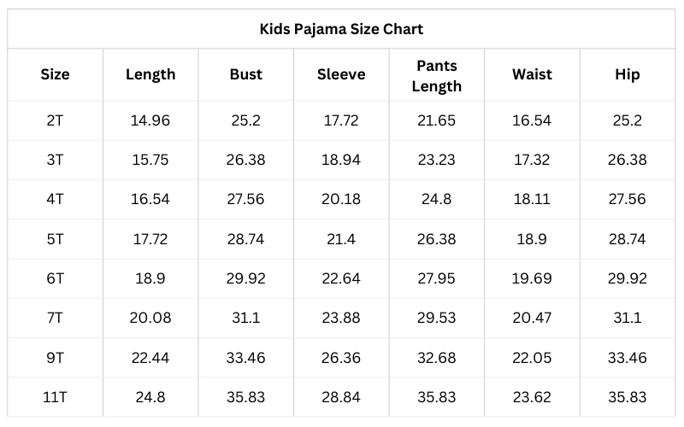Select the Bust column header
Viewport: 684px width, 427px height.
(245, 74)
